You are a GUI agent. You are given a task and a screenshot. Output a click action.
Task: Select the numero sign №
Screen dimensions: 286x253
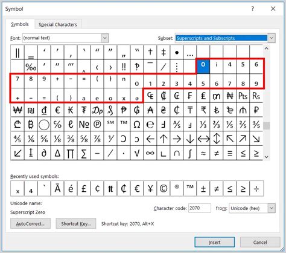[x=84, y=124]
